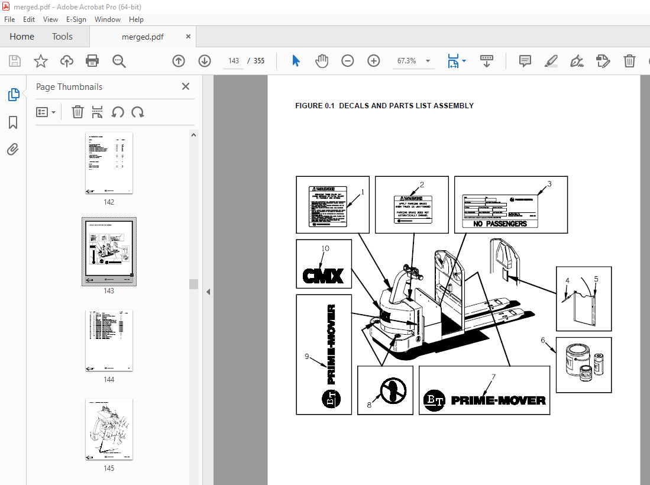650x485 pixels.
Task: Select page 143 thumbnail
Action: (x=109, y=251)
